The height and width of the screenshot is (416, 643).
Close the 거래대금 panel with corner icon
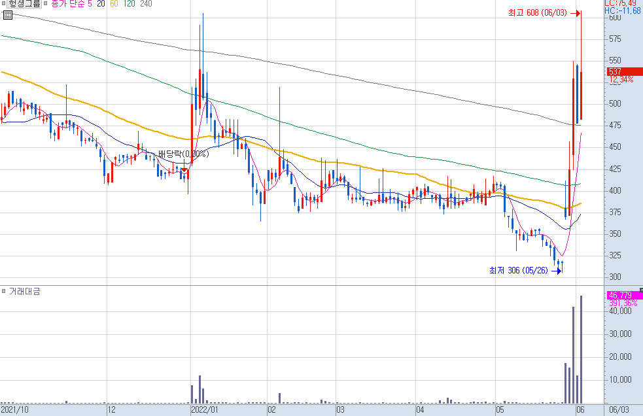(x=641, y=290)
